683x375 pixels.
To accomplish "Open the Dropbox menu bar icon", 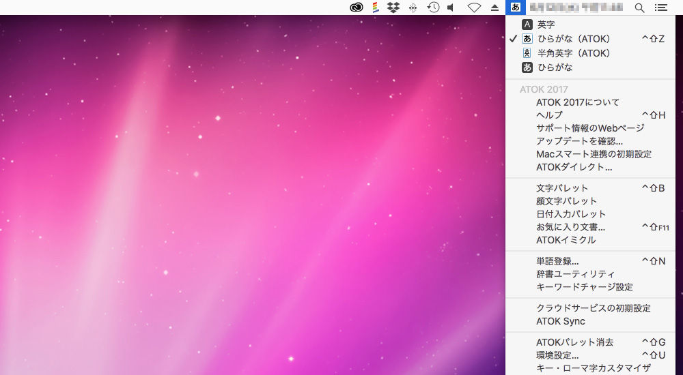I will pyautogui.click(x=394, y=7).
